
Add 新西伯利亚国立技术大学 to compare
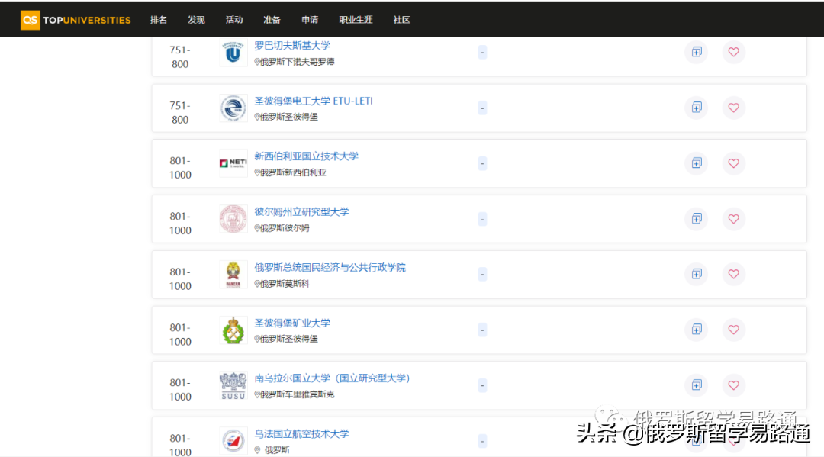697,163
